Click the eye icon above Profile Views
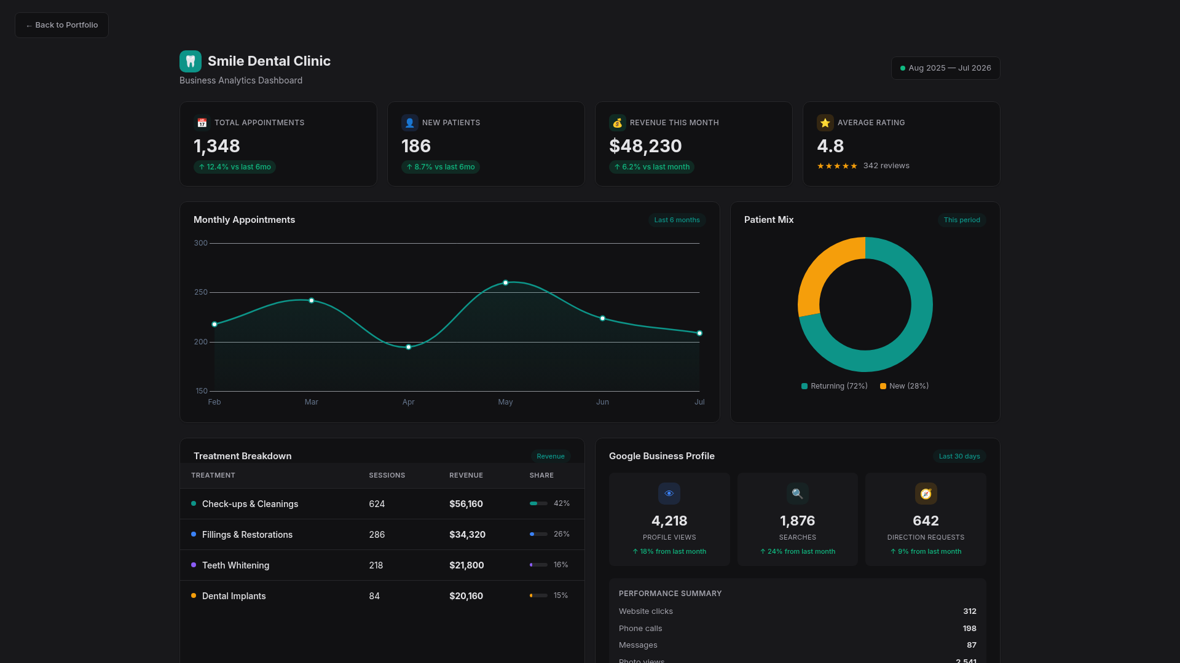Viewport: 1180px width, 663px height. click(x=669, y=494)
